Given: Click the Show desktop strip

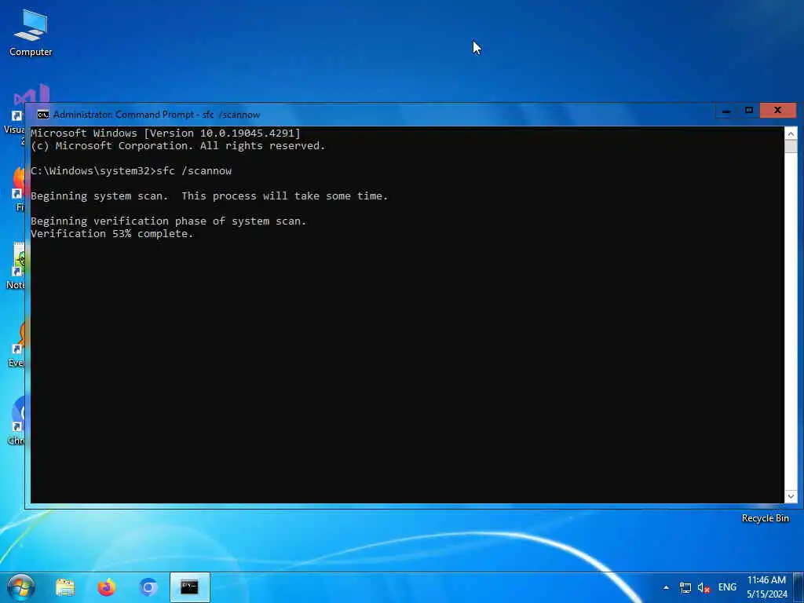Looking at the screenshot, I should [x=798, y=587].
